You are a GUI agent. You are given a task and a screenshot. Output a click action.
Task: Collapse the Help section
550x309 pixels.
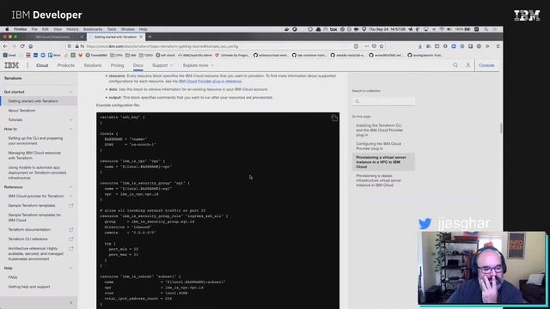(x=71, y=268)
